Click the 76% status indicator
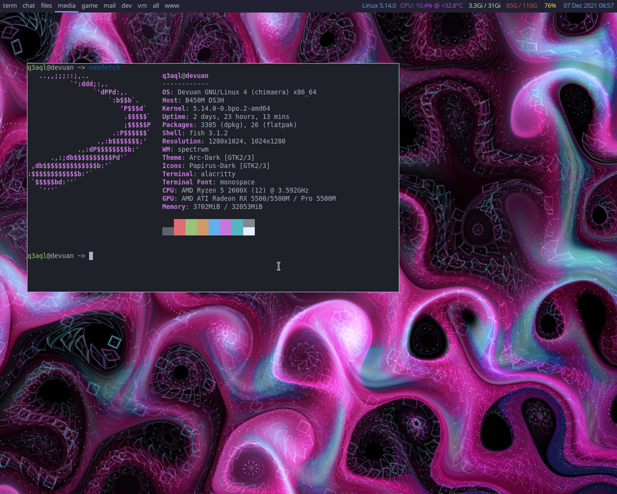The width and height of the screenshot is (617, 494). (x=550, y=6)
